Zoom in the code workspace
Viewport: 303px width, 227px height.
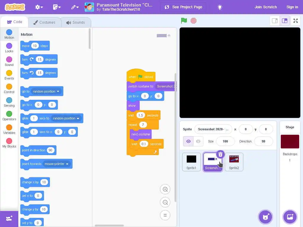165,189
